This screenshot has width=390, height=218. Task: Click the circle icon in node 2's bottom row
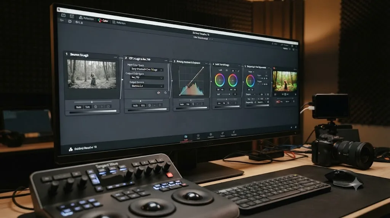149,105
